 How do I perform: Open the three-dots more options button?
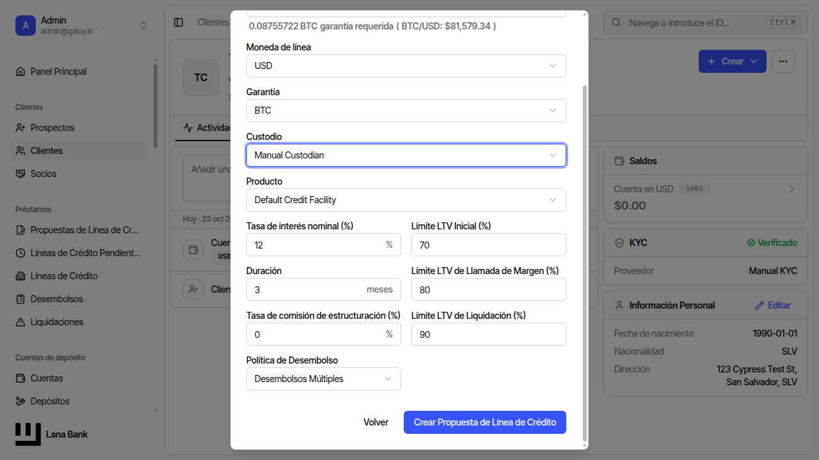783,61
